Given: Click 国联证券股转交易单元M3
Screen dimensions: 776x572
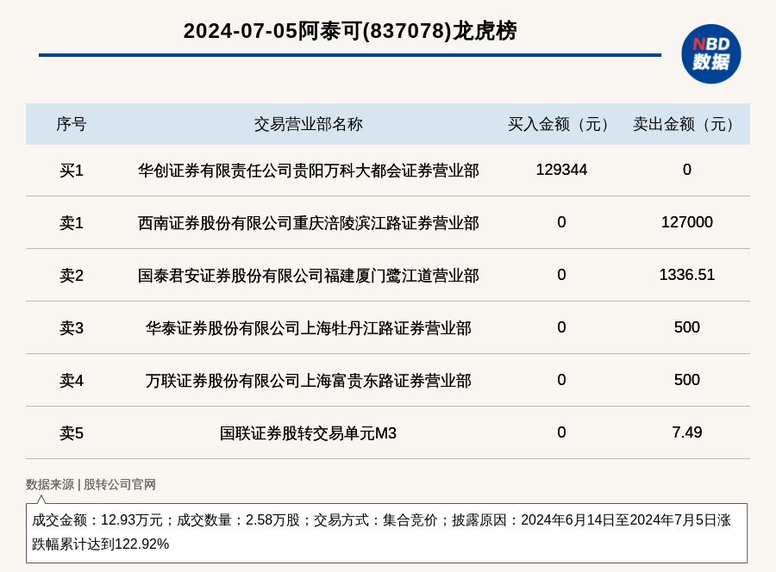Looking at the screenshot, I should [309, 433].
